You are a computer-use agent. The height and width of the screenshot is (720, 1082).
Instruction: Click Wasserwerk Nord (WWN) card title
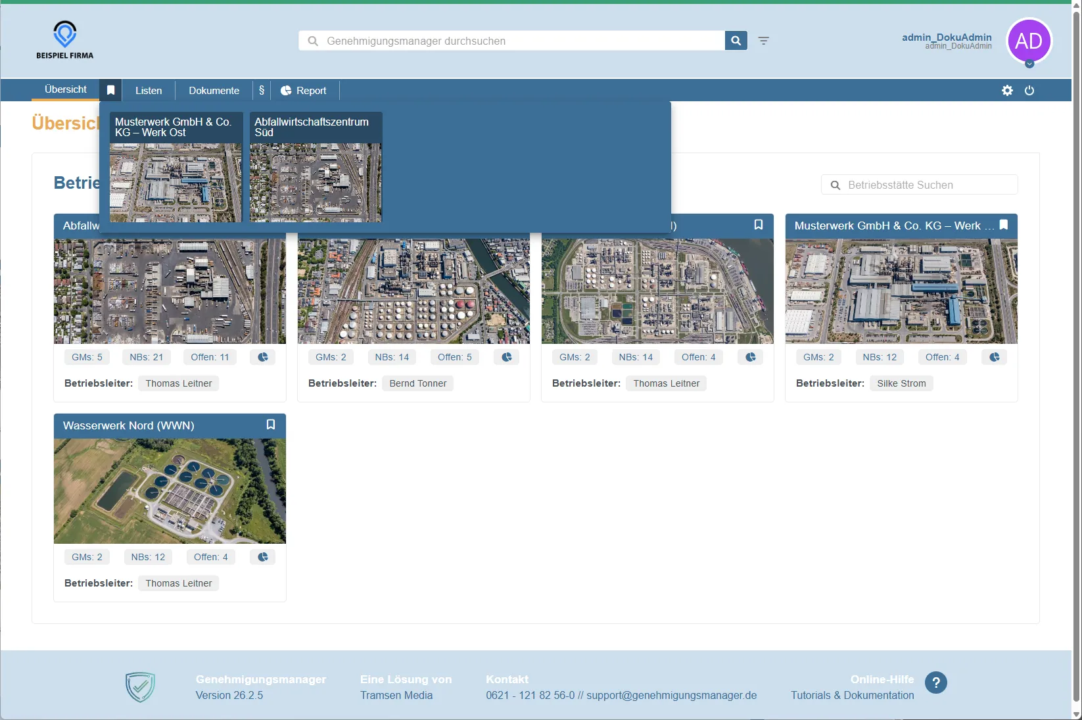point(129,425)
